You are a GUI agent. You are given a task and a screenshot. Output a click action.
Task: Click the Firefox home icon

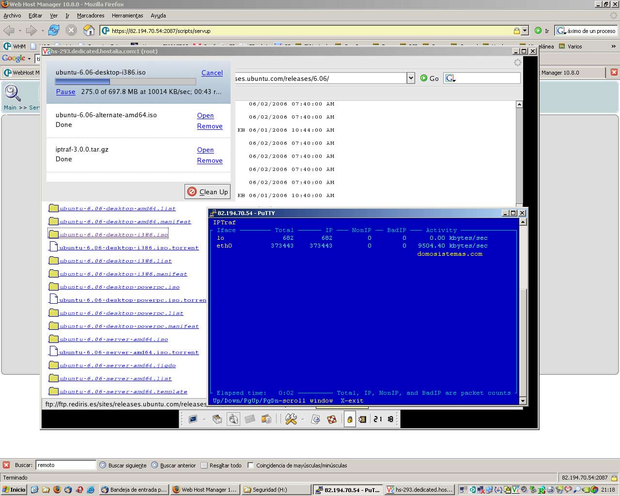(89, 31)
